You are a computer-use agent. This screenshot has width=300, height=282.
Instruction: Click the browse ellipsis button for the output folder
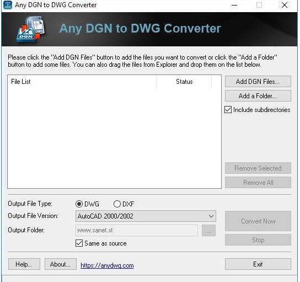[x=208, y=230]
